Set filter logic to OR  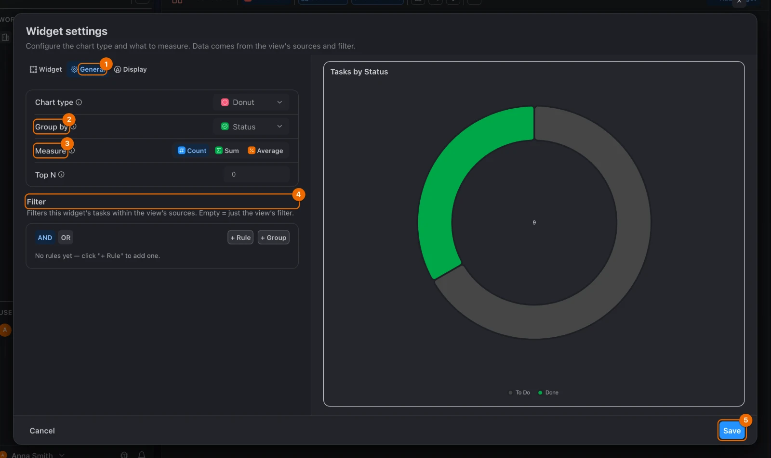(x=66, y=238)
